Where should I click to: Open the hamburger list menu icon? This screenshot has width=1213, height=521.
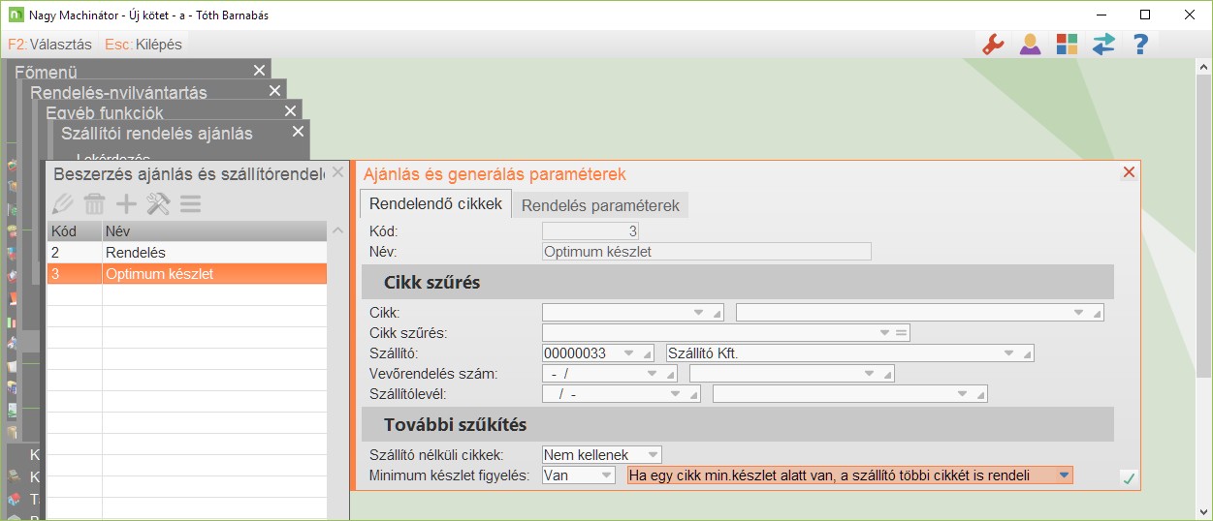pyautogui.click(x=190, y=203)
